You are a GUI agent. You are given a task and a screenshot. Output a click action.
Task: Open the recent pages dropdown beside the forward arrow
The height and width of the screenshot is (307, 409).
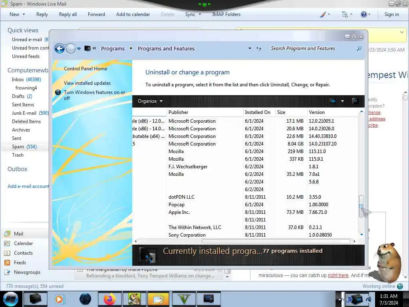coord(79,49)
